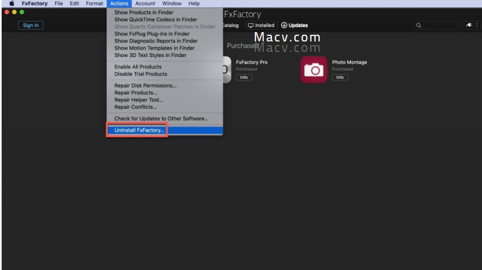Image resolution: width=482 pixels, height=270 pixels.
Task: Minimize the window with the yellow button
Action: [x=14, y=12]
